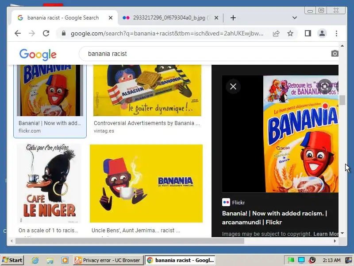Screen dimensions: 354x266
Task: Click the 2:13 AM clock
Action: click(x=331, y=260)
